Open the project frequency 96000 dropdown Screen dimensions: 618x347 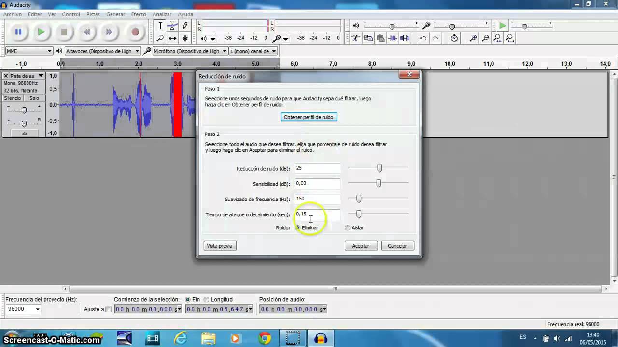tap(38, 309)
